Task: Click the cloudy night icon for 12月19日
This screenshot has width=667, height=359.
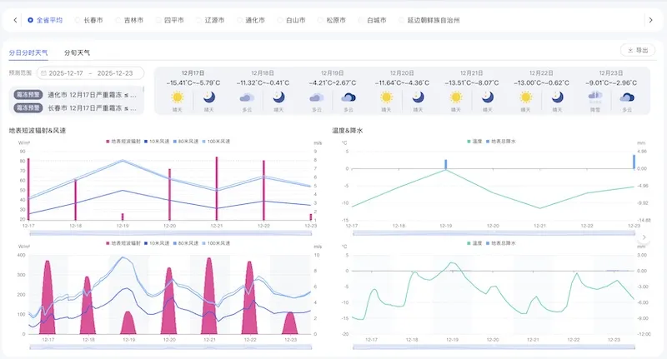Action: pos(347,97)
